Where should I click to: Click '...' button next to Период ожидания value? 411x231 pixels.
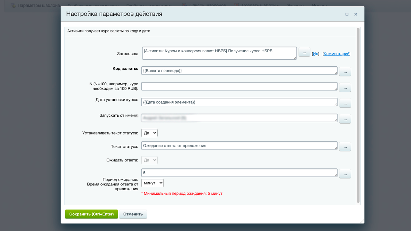pyautogui.click(x=345, y=174)
